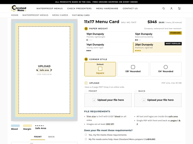Click the plus icon in Back upload box
The image size is (193, 144).
coord(144,100)
